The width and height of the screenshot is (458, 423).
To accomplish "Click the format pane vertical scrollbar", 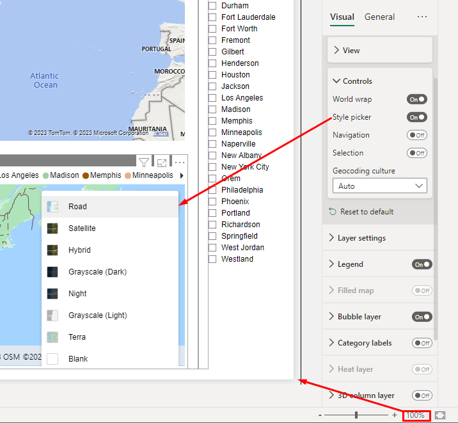I will (x=436, y=209).
